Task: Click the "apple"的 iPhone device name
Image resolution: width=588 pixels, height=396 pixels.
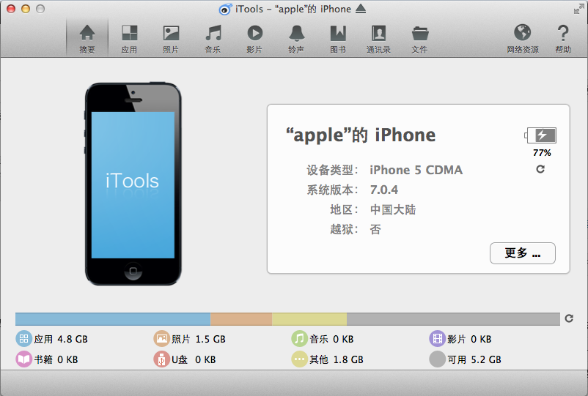Action: tap(361, 135)
